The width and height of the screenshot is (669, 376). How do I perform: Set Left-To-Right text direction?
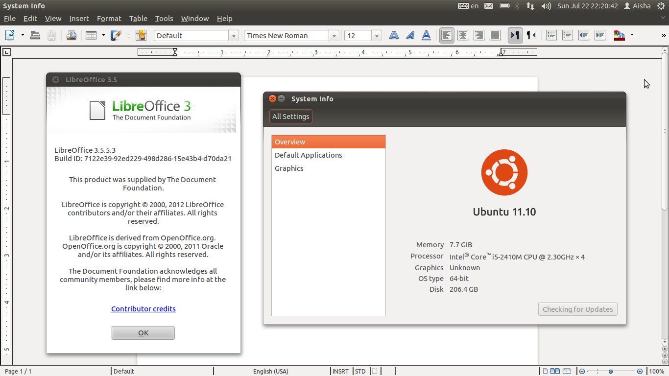(x=515, y=35)
